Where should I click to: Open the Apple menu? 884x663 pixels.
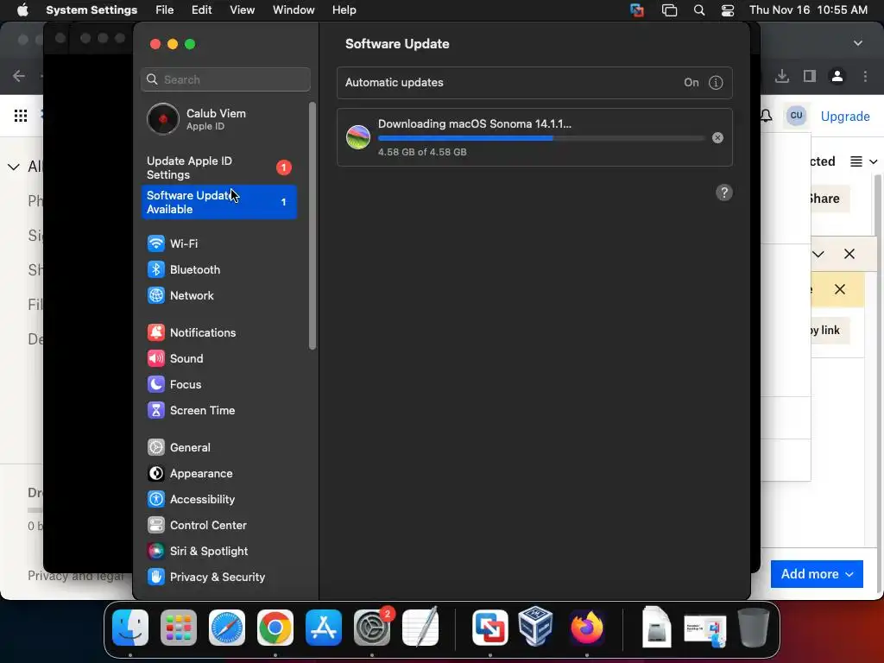(x=22, y=10)
